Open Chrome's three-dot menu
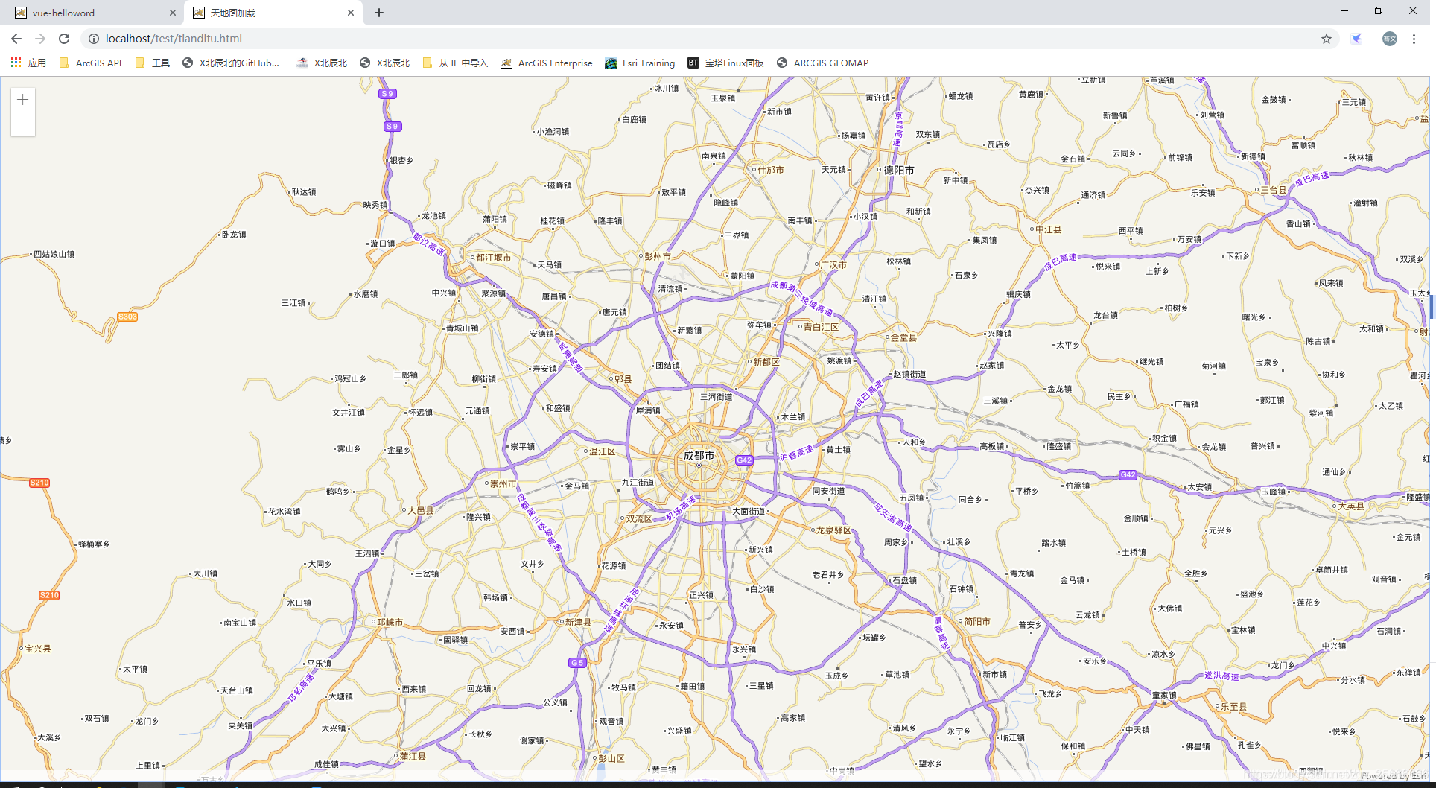The image size is (1436, 788). [1414, 39]
